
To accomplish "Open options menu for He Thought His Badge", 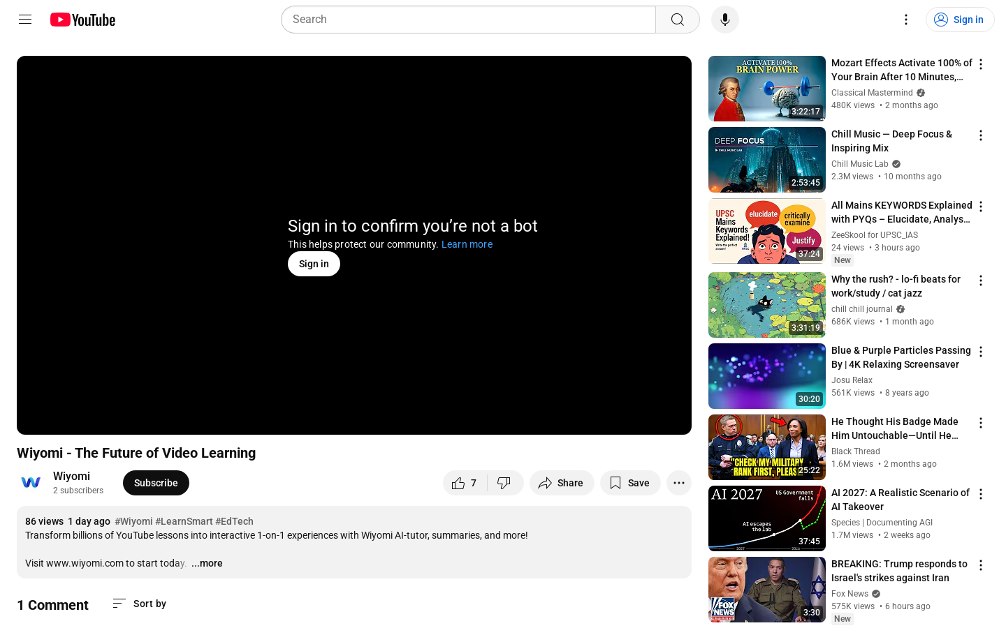I will [x=981, y=423].
